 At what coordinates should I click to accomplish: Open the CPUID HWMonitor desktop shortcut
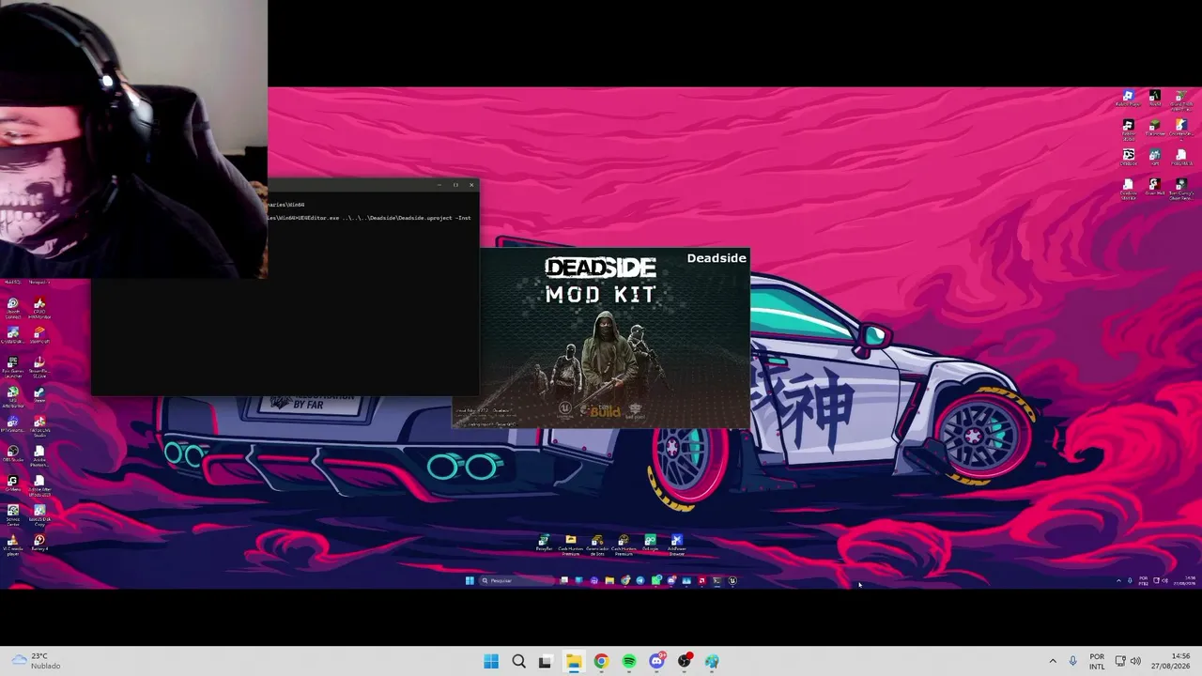click(39, 307)
